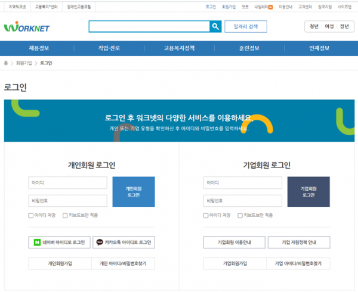Click the home icon in breadcrumb
The width and height of the screenshot is (358, 292).
6,63
